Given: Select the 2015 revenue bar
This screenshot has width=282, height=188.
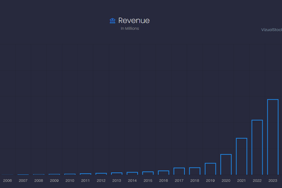Looking at the screenshot, I should [148, 173].
